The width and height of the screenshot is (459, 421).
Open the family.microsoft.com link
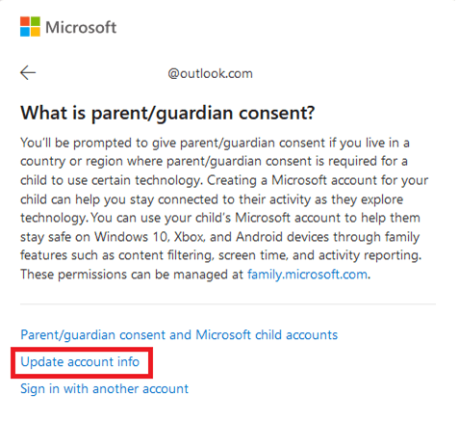[307, 275]
